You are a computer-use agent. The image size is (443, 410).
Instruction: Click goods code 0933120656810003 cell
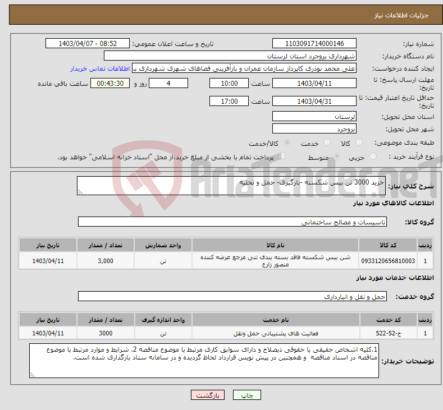click(387, 260)
